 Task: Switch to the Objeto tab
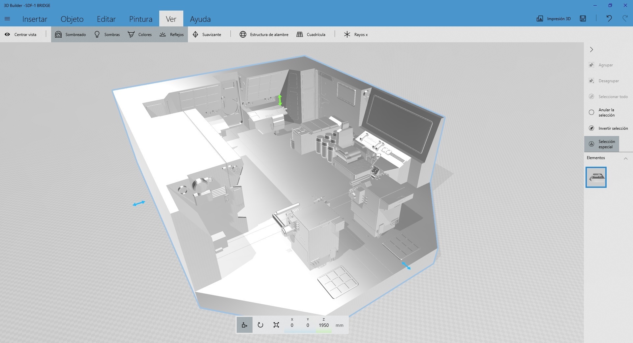click(72, 19)
